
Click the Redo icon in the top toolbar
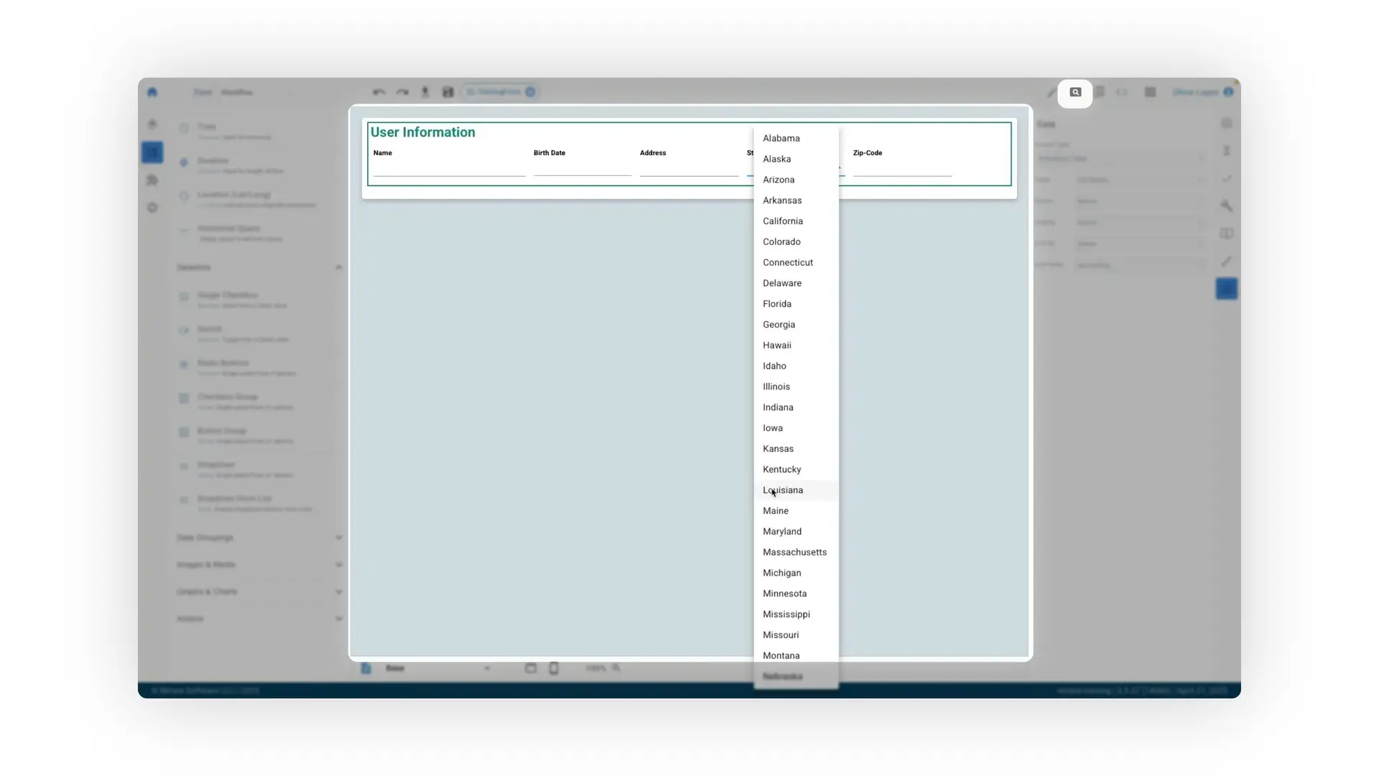click(402, 92)
